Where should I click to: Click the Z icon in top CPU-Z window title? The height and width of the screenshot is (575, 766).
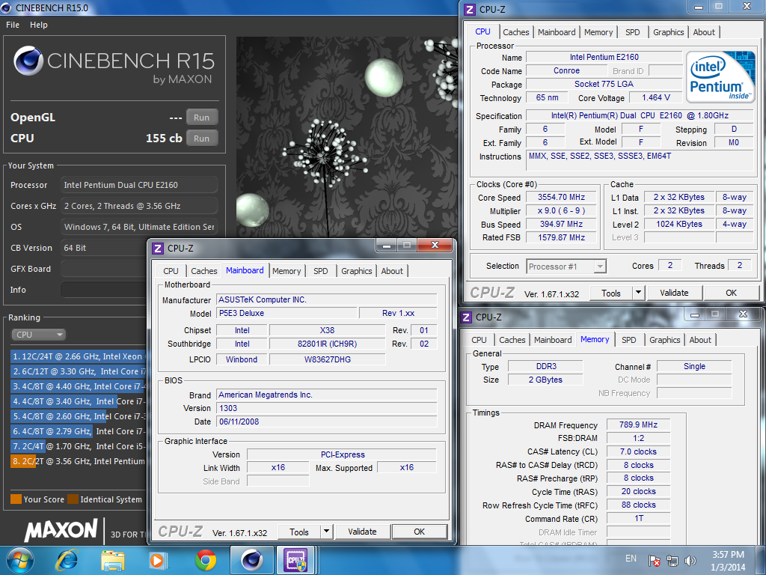(x=470, y=9)
